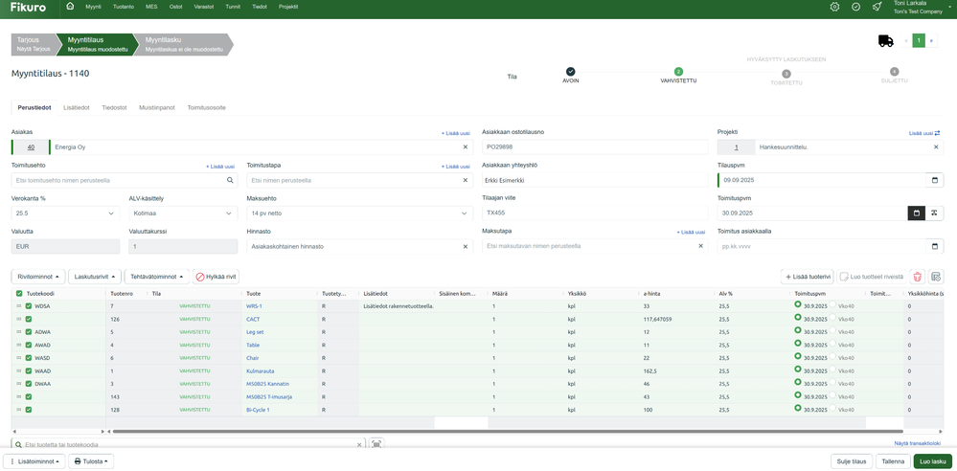Screen dimensions: 957x471
Task: Click the horizontal table scrollbar
Action: pyautogui.click(x=507, y=432)
